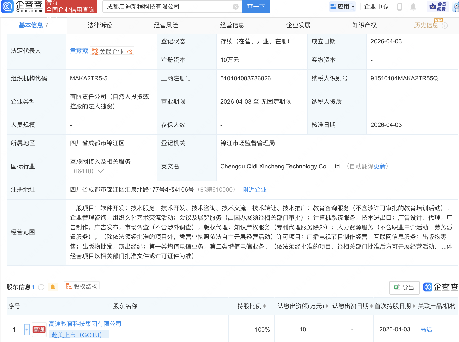Click the mobile phone icon in the header
Image resolution: width=459 pixels, height=342 pixels.
400,7
